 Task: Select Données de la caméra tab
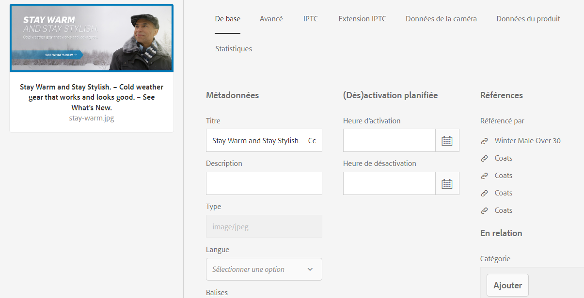pos(441,19)
